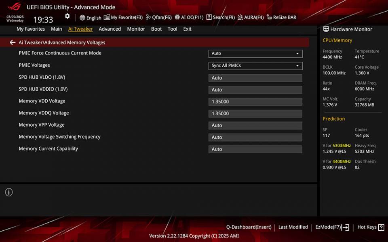This screenshot has height=242, width=388.
Task: Click the 03/05/2025 Wednesday date
Action: point(15,19)
